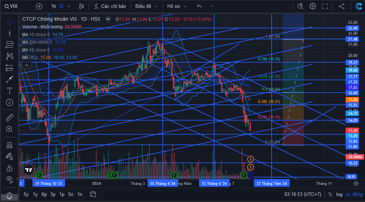The height and width of the screenshot is (202, 365).
Task: Toggle log scale
Action: pos(339,194)
